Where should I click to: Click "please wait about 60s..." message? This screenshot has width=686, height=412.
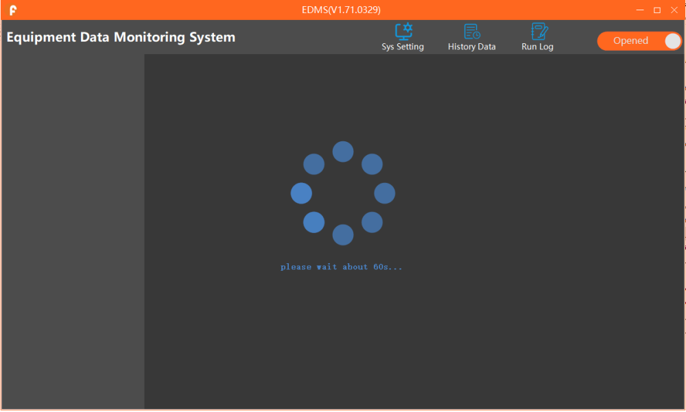point(341,267)
